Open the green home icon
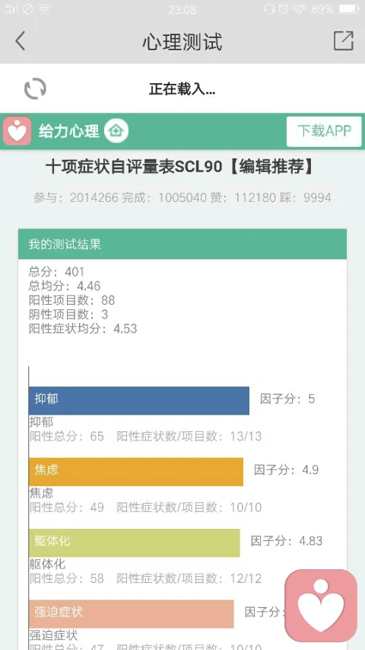The height and width of the screenshot is (650, 365). (x=116, y=131)
